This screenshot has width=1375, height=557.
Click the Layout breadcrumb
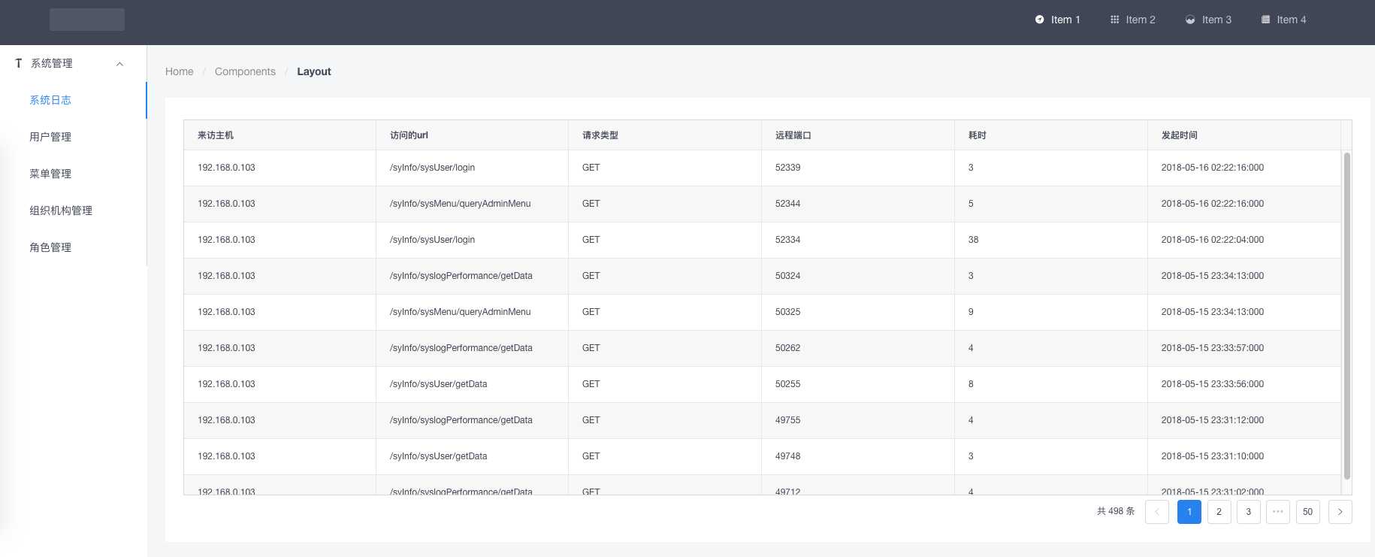[314, 71]
